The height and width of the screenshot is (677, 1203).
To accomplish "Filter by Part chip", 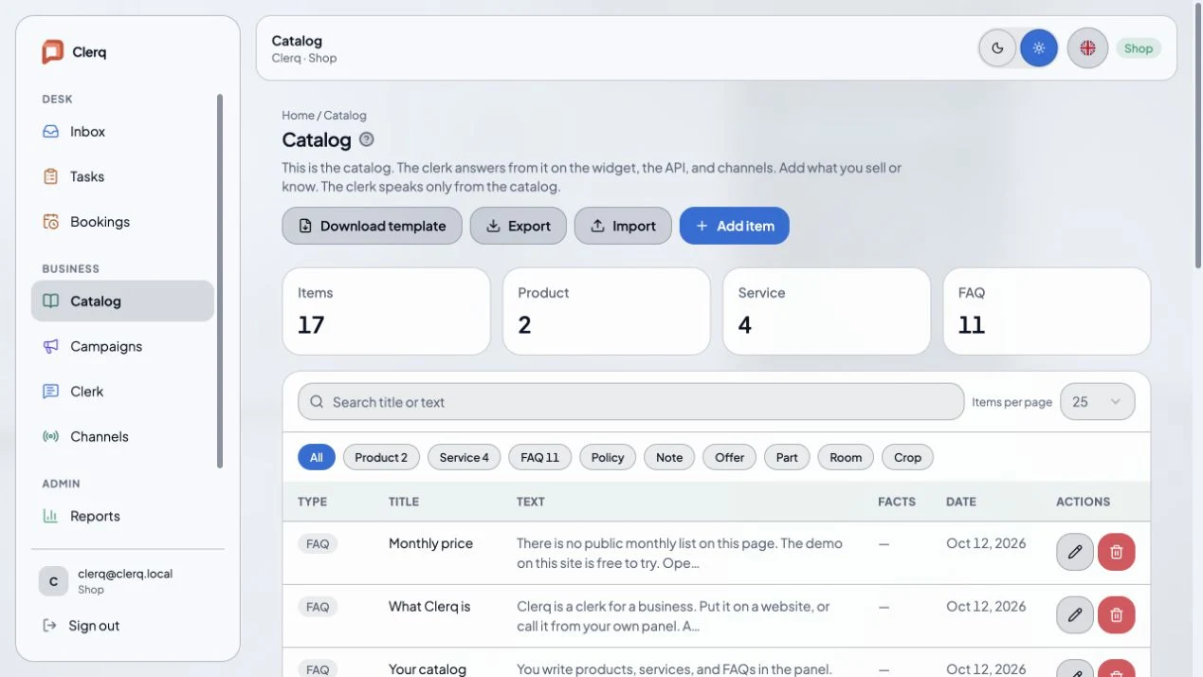I will point(787,457).
